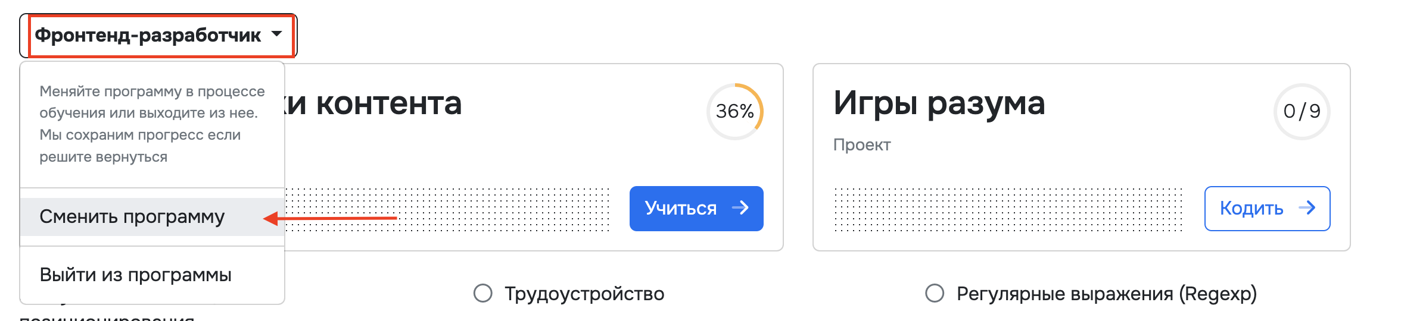Click the 0/9 progress indicator
Image resolution: width=1401 pixels, height=321 pixels.
click(x=1302, y=112)
